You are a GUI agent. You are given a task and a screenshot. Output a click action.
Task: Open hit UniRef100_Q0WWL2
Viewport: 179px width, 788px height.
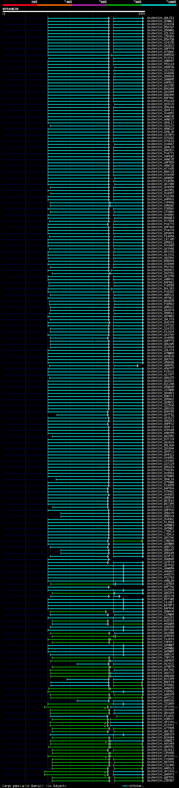161,21
